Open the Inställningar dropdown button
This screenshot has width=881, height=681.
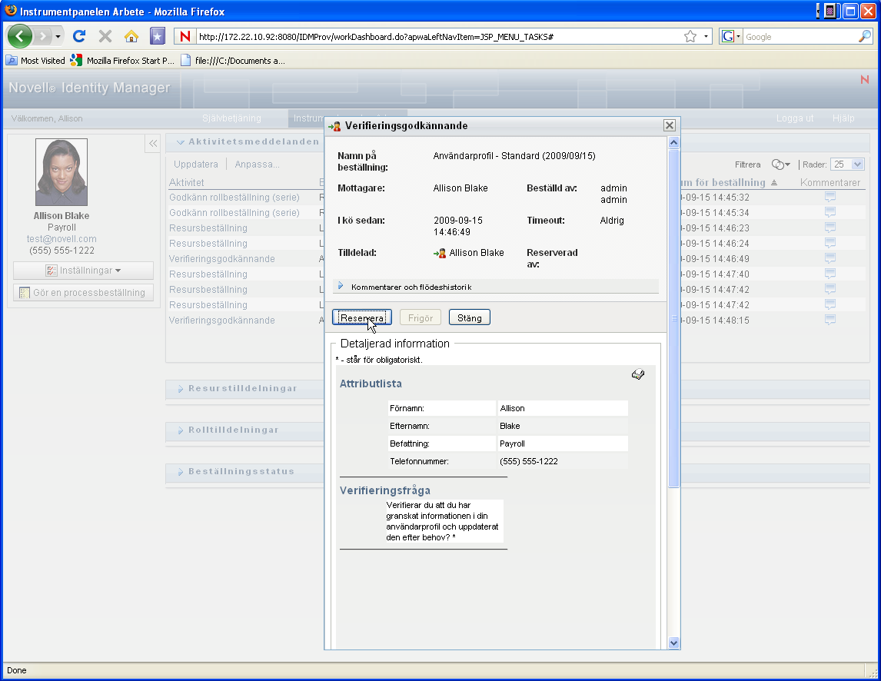83,271
